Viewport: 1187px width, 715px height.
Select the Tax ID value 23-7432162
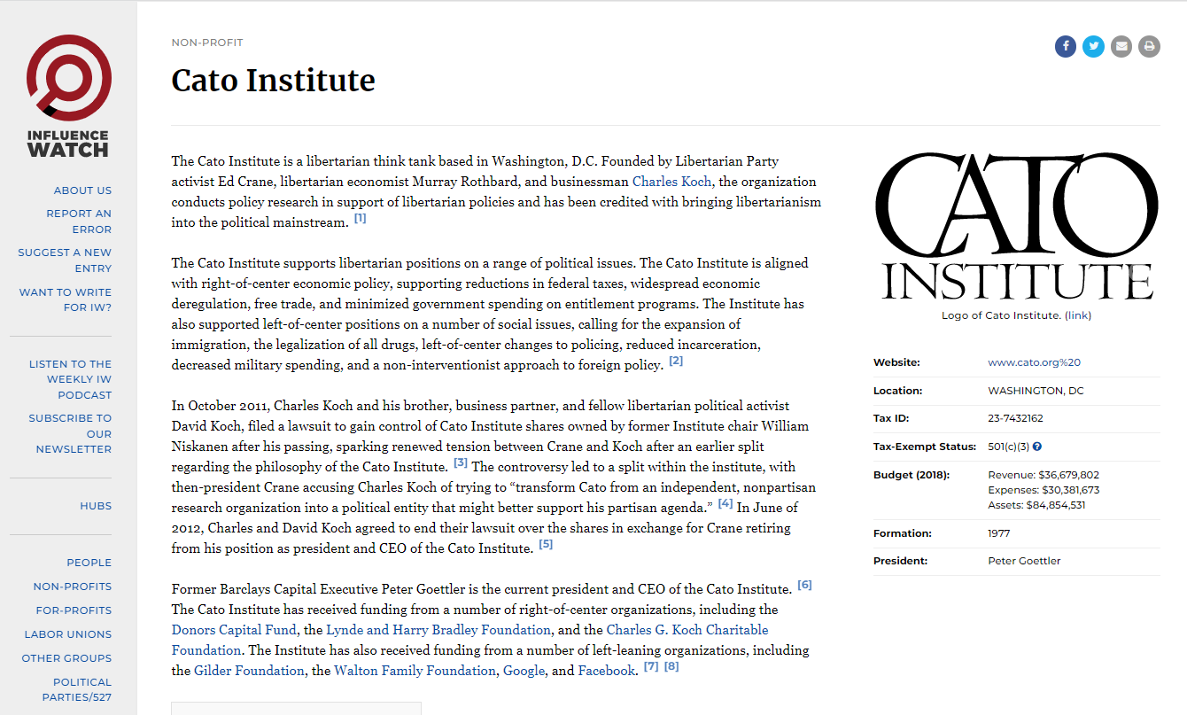tap(1015, 418)
